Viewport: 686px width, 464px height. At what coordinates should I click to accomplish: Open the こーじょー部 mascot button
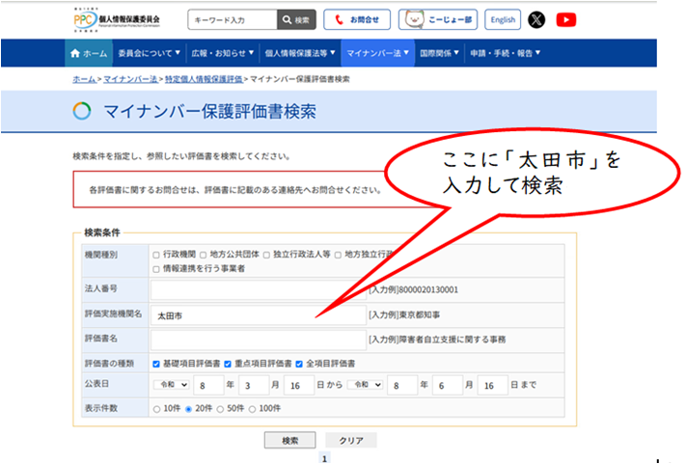tap(438, 19)
